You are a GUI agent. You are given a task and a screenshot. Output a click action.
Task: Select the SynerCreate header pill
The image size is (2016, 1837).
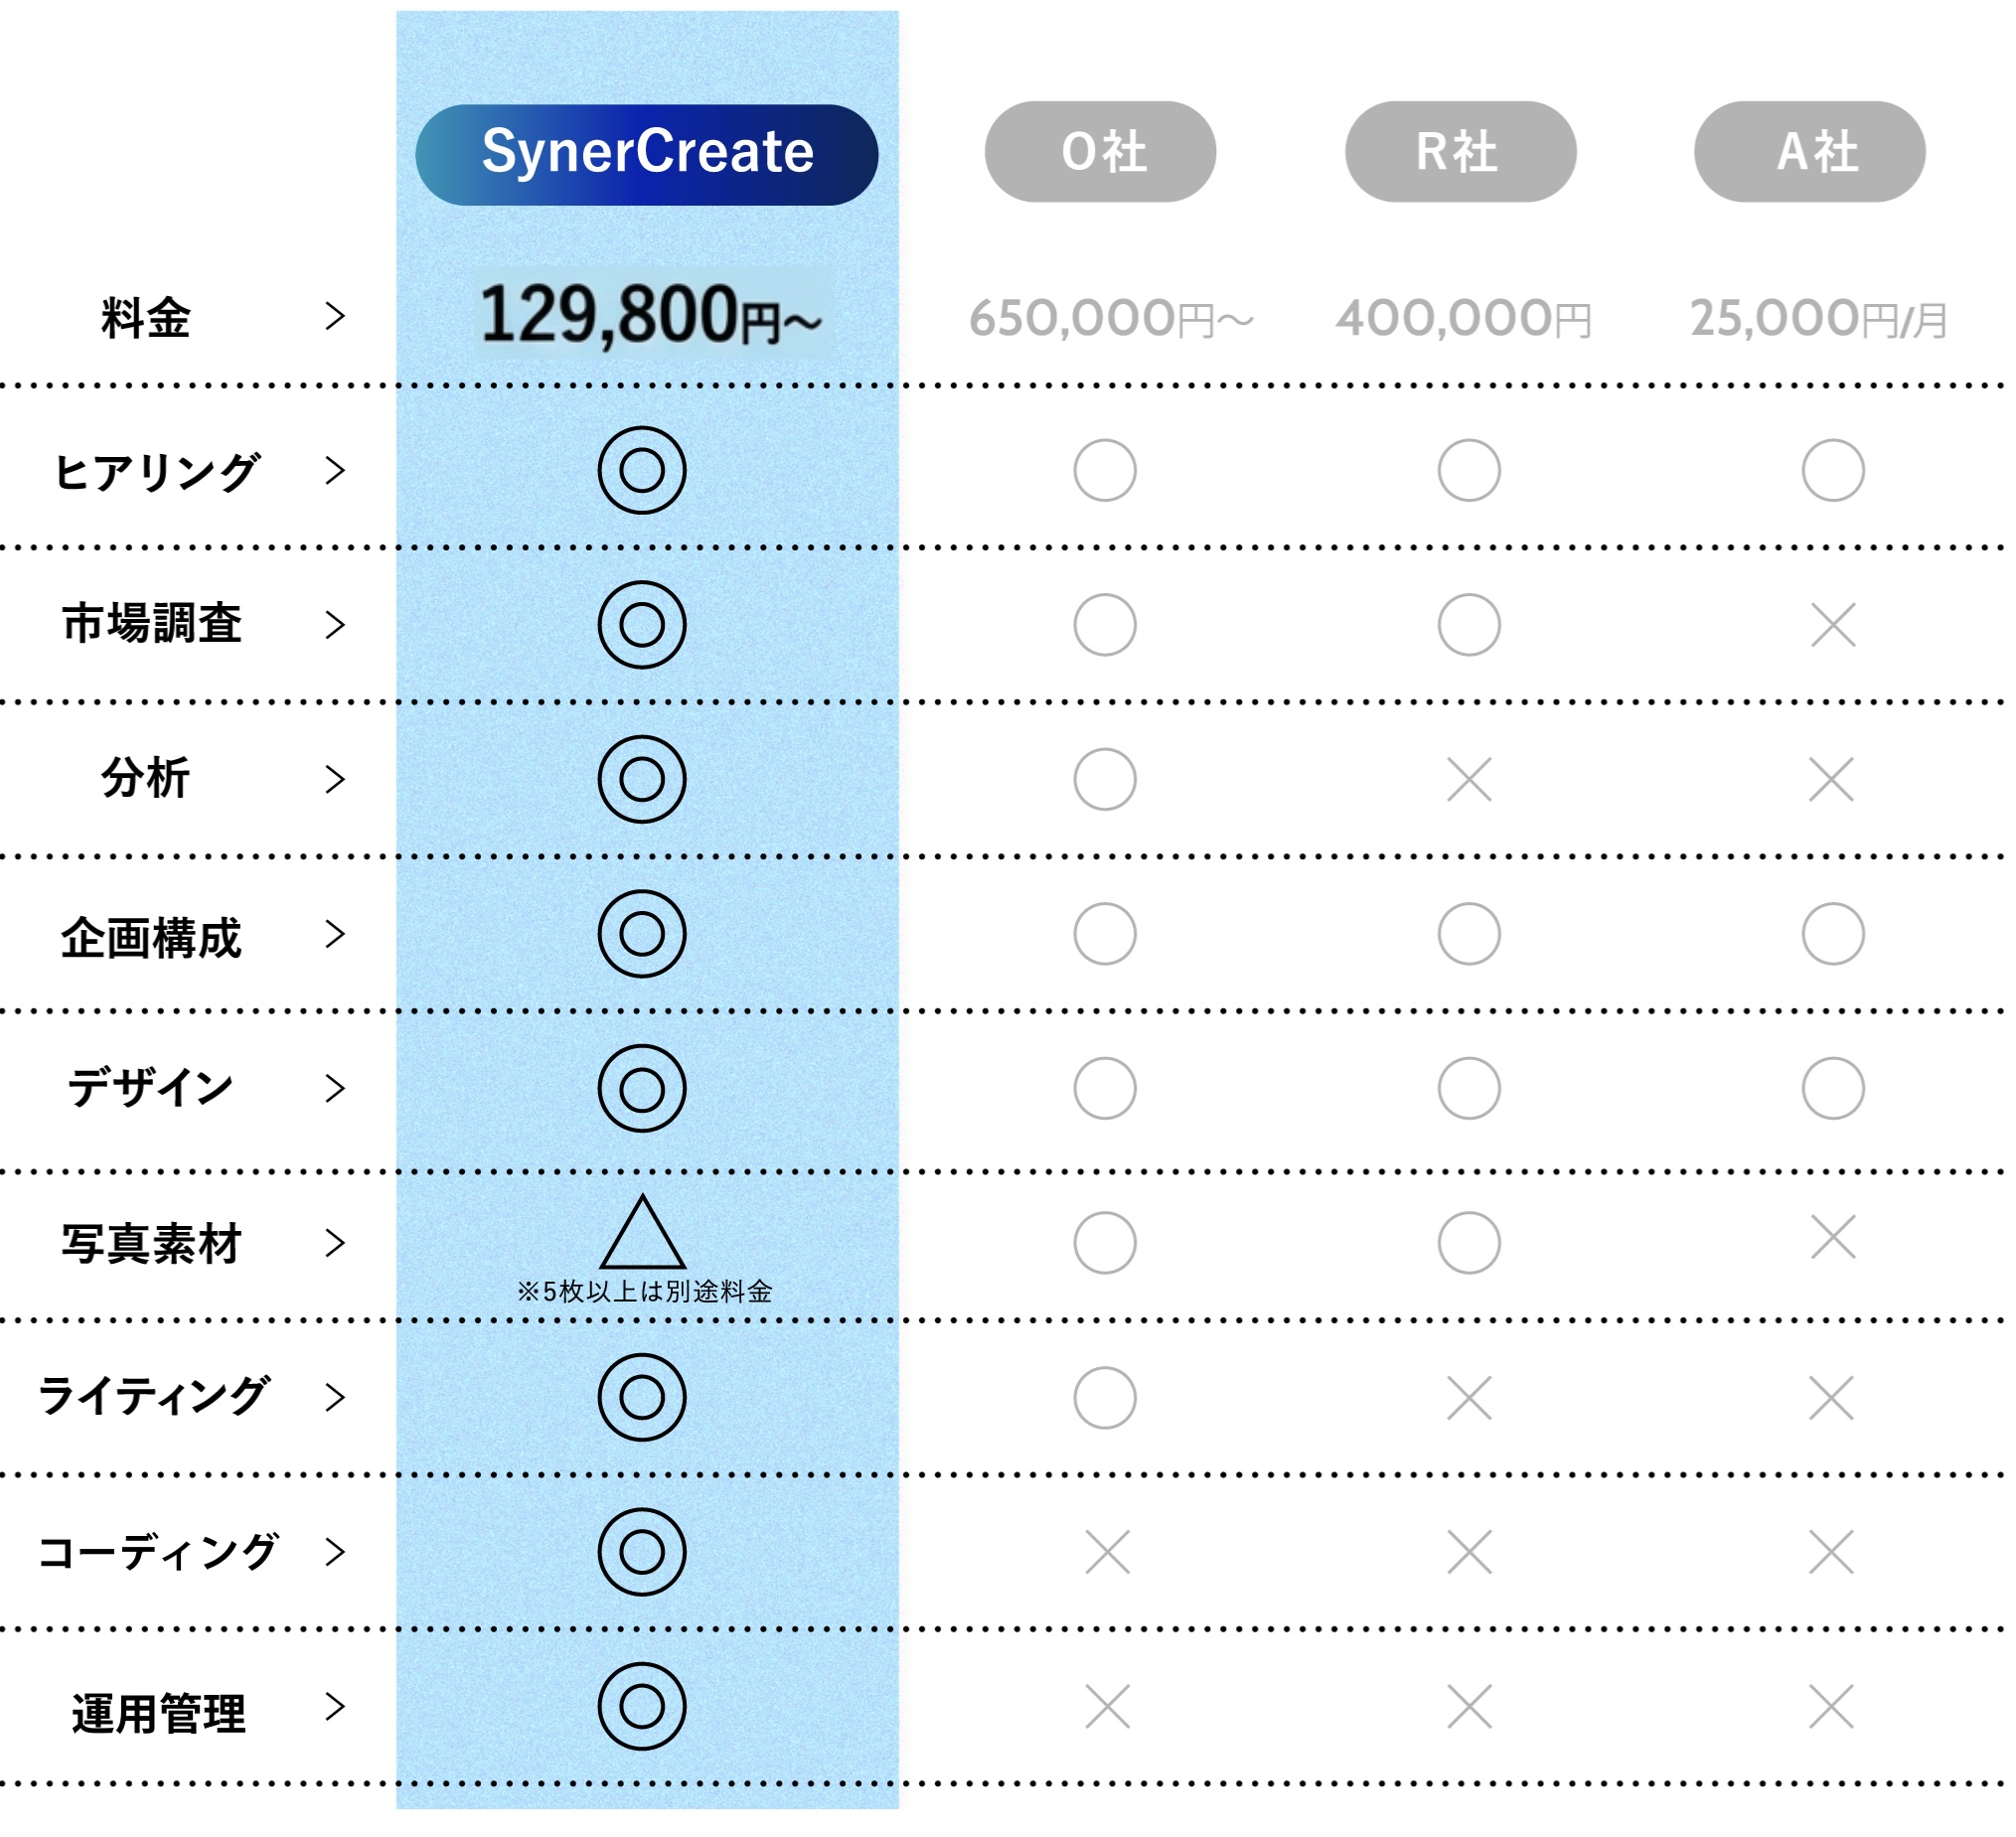647,155
